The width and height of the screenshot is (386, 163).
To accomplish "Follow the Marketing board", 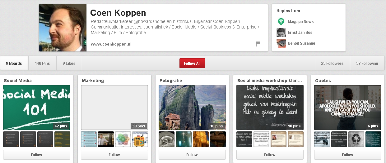I will pos(114,155).
